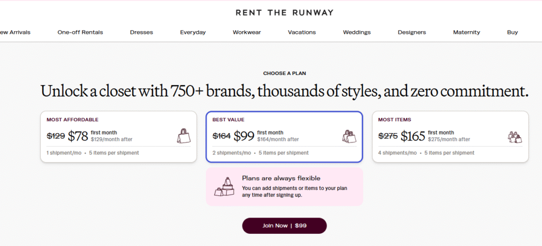Click the stacked boxes icon in pink banner

pos(224,187)
